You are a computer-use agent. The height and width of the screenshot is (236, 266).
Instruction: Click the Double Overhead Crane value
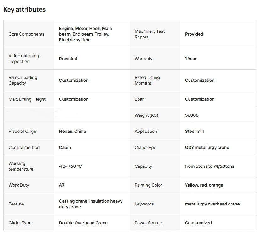coord(83,223)
